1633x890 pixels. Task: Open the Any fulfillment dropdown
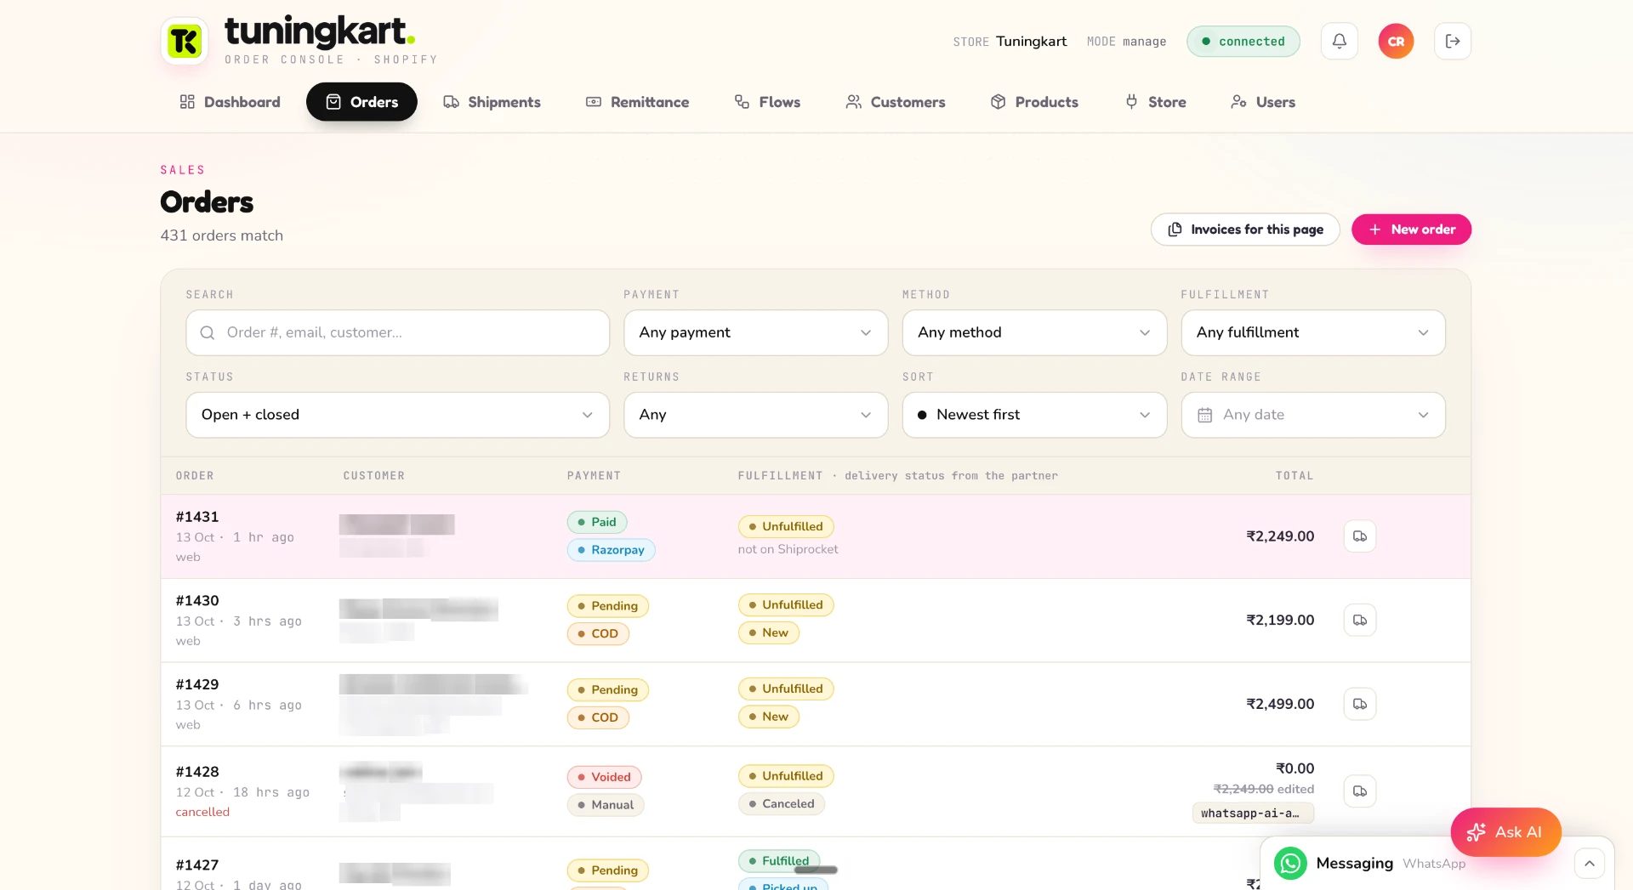click(1313, 332)
